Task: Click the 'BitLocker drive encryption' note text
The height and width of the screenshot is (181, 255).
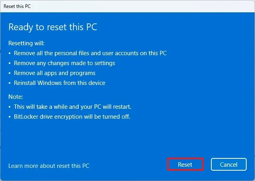Action: tap(72, 117)
